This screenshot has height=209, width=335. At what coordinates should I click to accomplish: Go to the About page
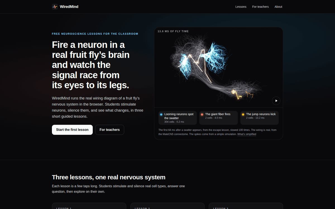point(278,7)
